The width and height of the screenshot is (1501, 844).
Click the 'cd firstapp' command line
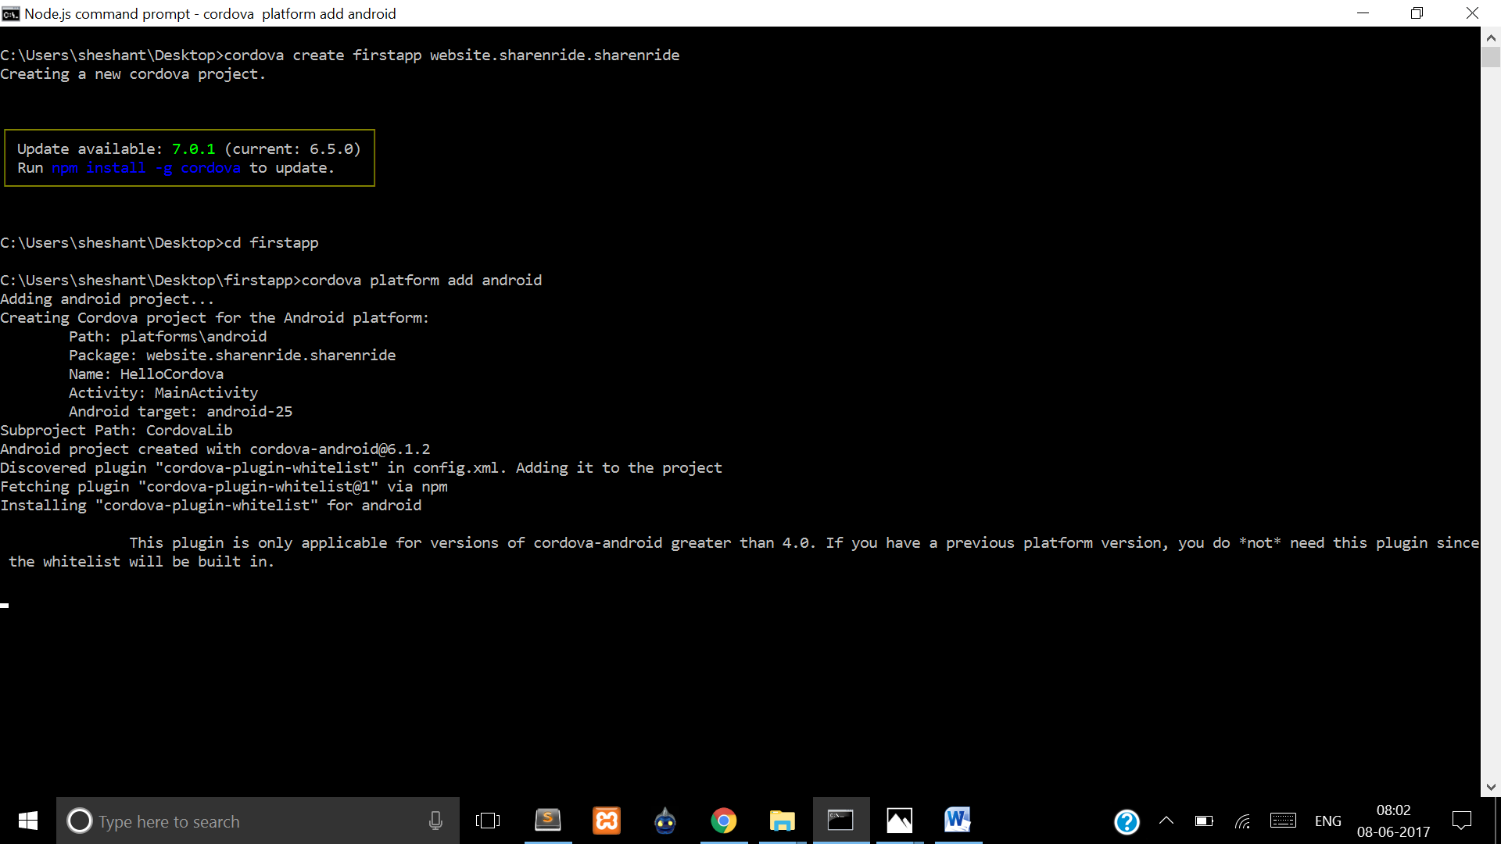coord(271,243)
